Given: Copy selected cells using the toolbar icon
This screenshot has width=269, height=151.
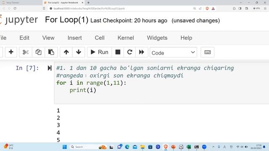Looking at the screenshot, I should (x=38, y=52).
